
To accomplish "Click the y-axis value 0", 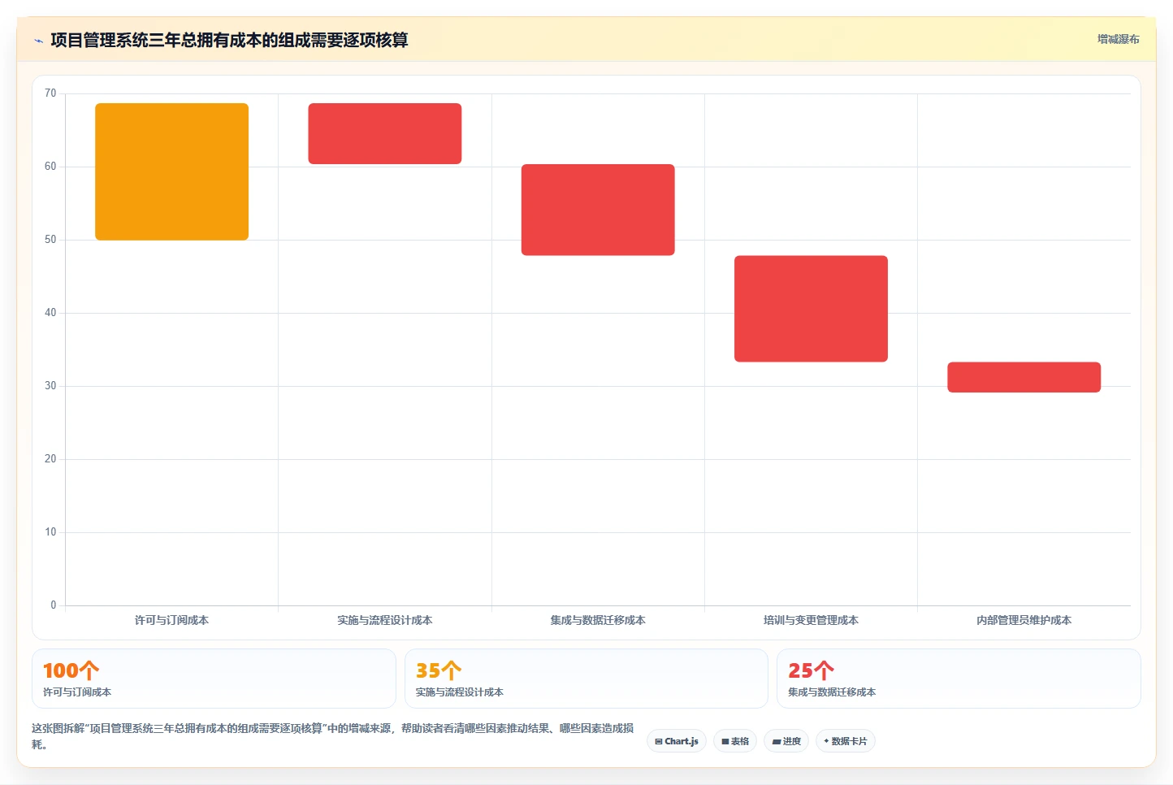I will (x=54, y=605).
